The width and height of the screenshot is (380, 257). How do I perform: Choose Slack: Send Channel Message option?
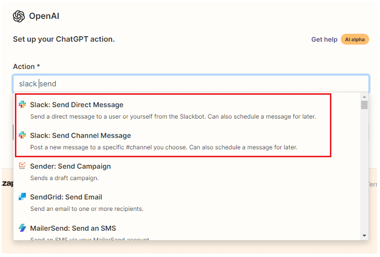pos(80,135)
